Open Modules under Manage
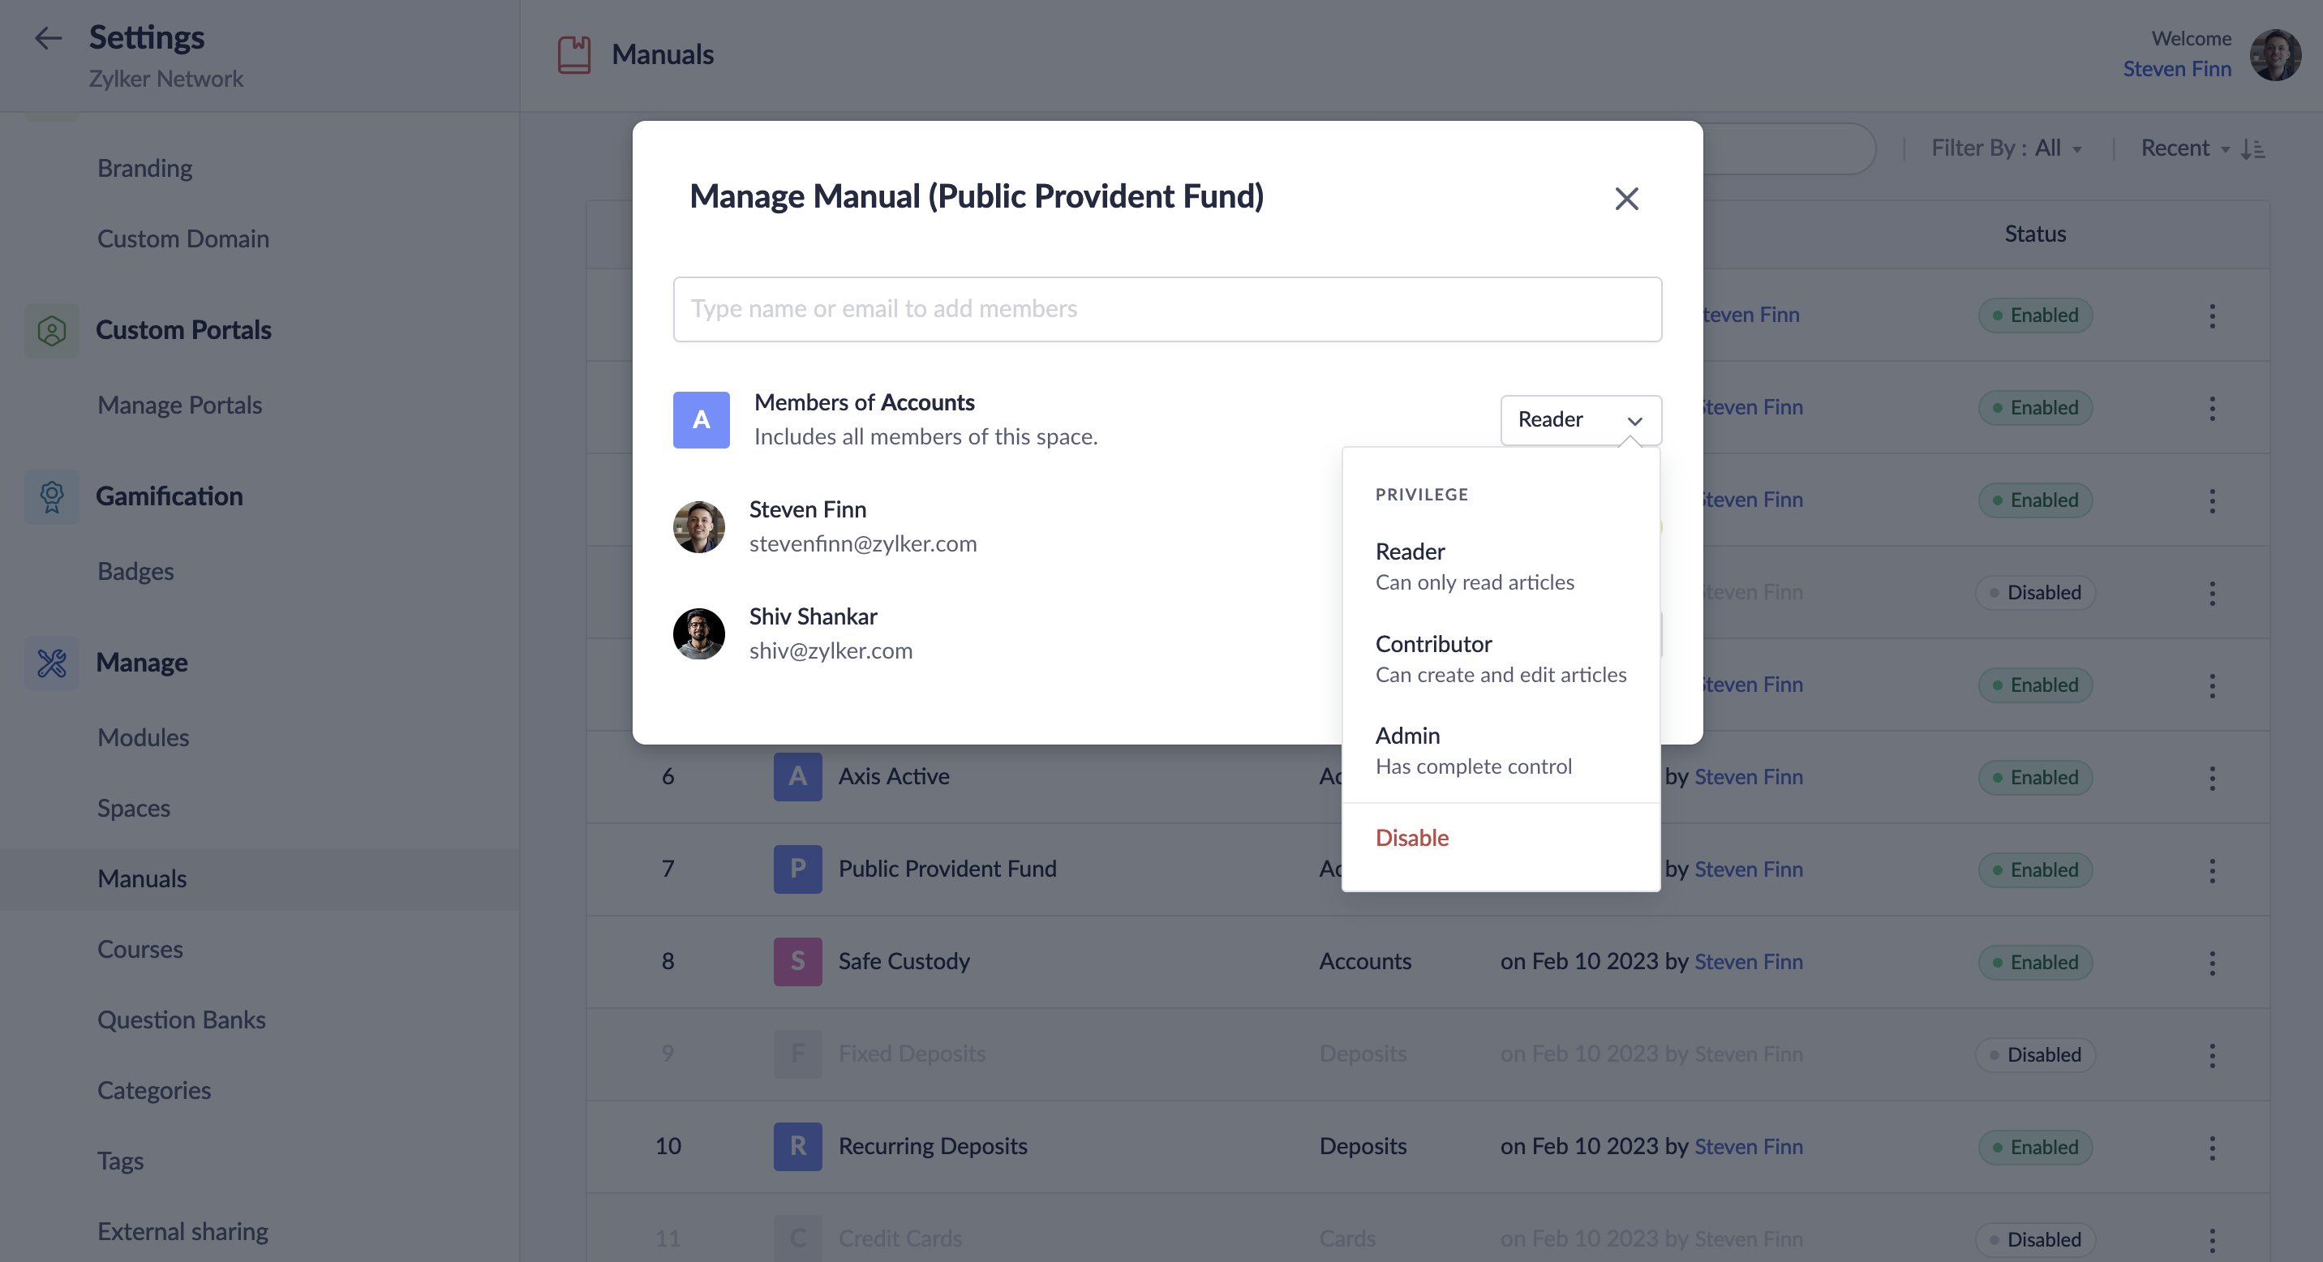Viewport: 2323px width, 1262px height. point(143,737)
